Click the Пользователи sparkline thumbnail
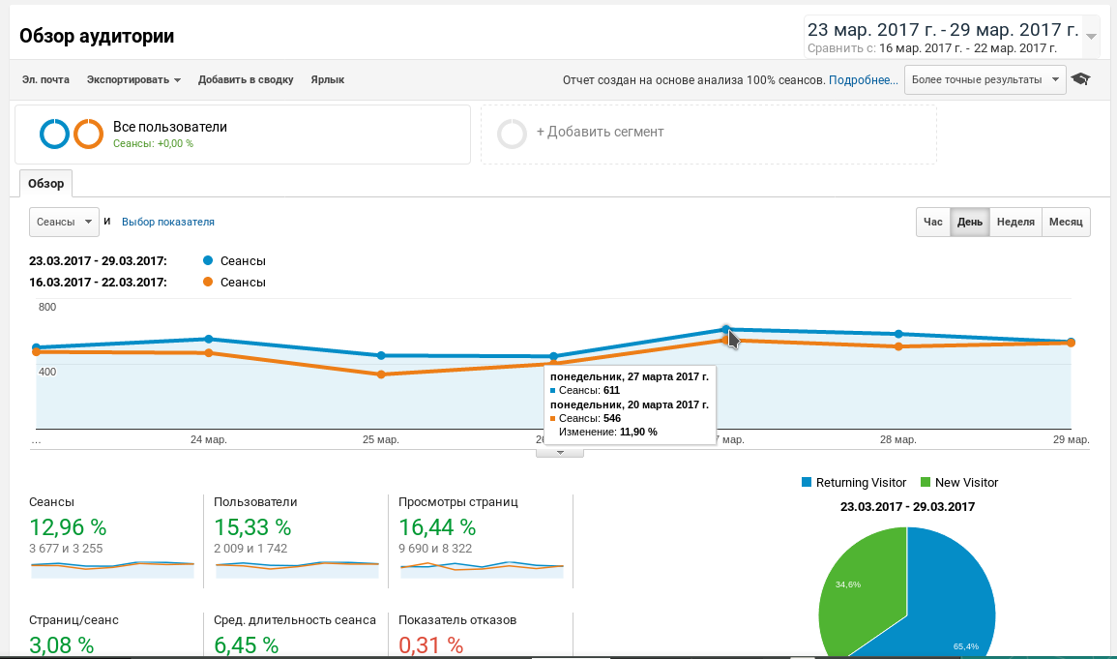This screenshot has width=1117, height=659. 297,569
